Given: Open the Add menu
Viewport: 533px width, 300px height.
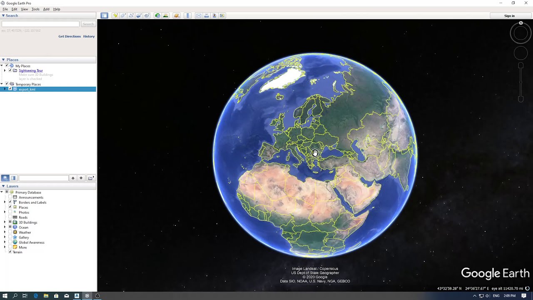Looking at the screenshot, I should (x=46, y=9).
